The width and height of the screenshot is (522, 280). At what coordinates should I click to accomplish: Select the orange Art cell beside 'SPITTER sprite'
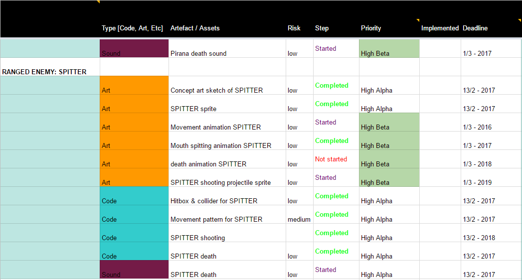pos(134,104)
